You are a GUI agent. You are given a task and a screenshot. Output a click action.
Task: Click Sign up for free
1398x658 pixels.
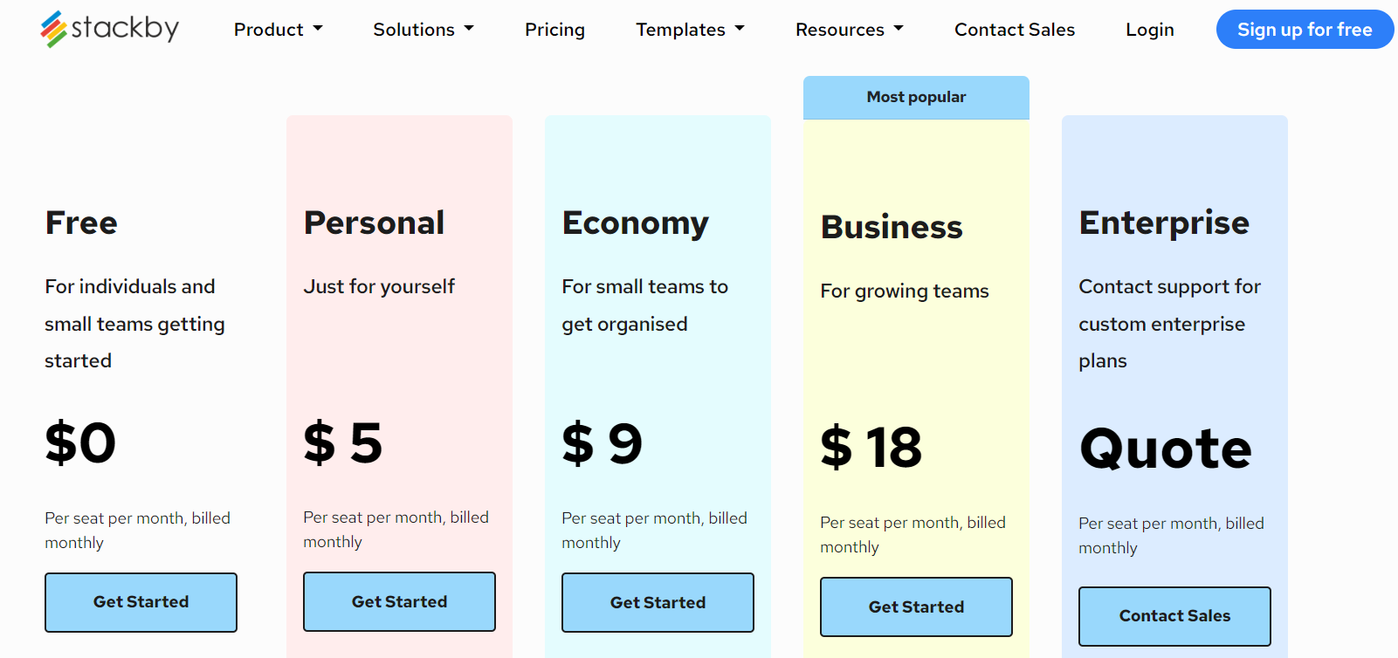(1304, 29)
